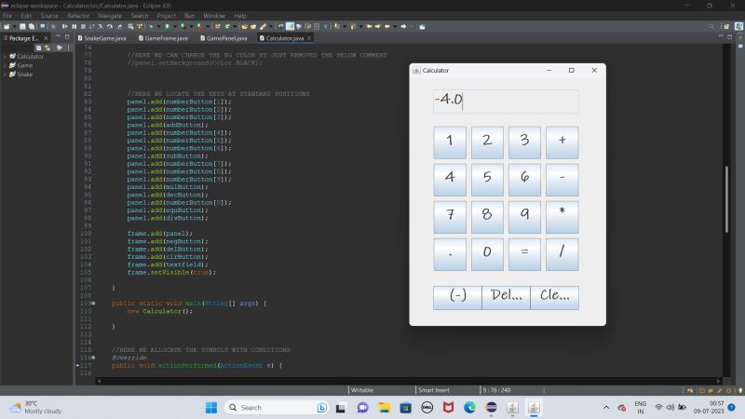Screen dimensions: 745x419
Task: Open the Run button dropdown arrow
Action: tap(174, 27)
